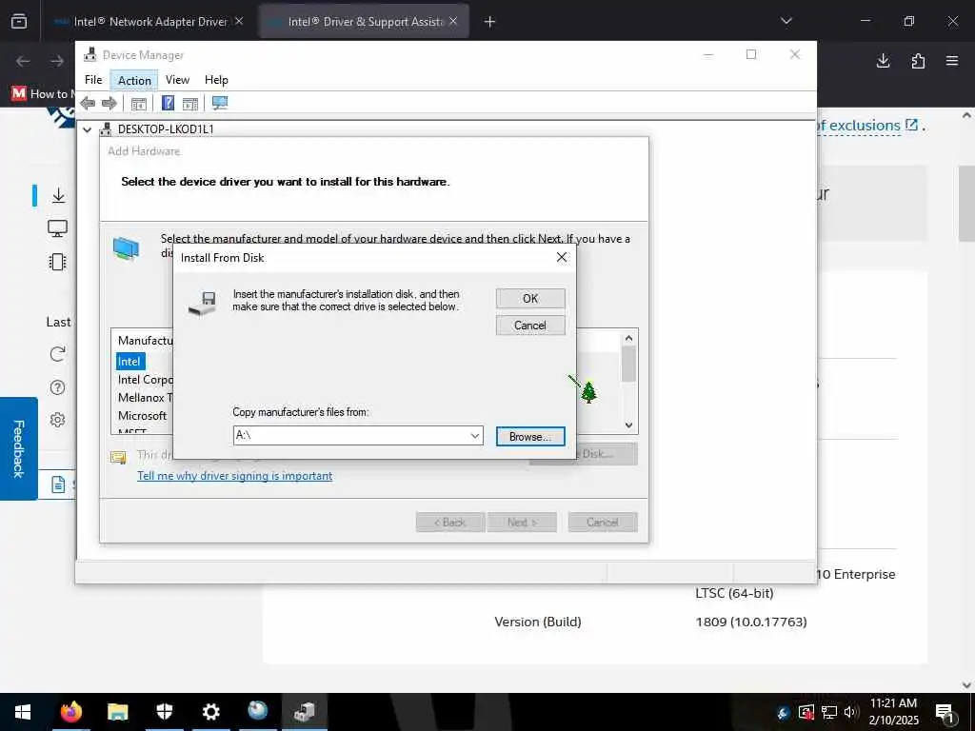
Task: Click Intel sidebar chip icon
Action: click(x=58, y=262)
